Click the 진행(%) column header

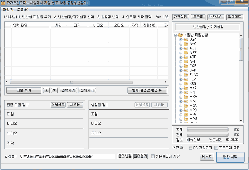coord(149,25)
